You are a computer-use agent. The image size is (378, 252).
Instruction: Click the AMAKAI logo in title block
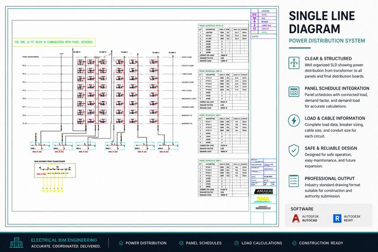(263, 191)
